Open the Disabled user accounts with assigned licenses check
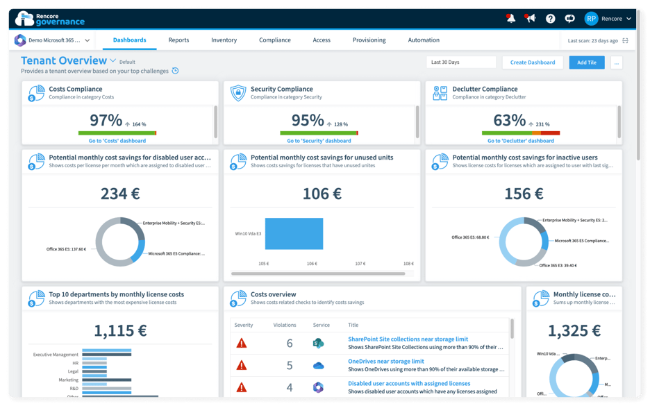This screenshot has height=406, width=650. pos(409,384)
